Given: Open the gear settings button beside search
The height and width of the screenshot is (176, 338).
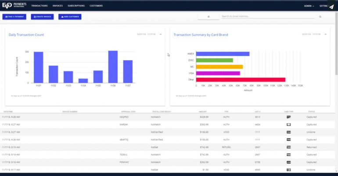Looking at the screenshot, I should point(208,17).
